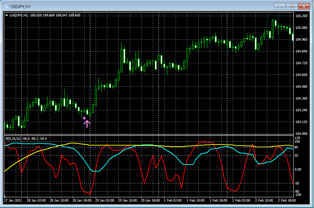Maximize the USDJPY,H1 chart window
314x208 pixels.
(x=292, y=6)
